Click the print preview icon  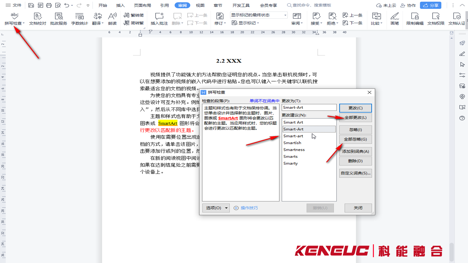coord(58,5)
